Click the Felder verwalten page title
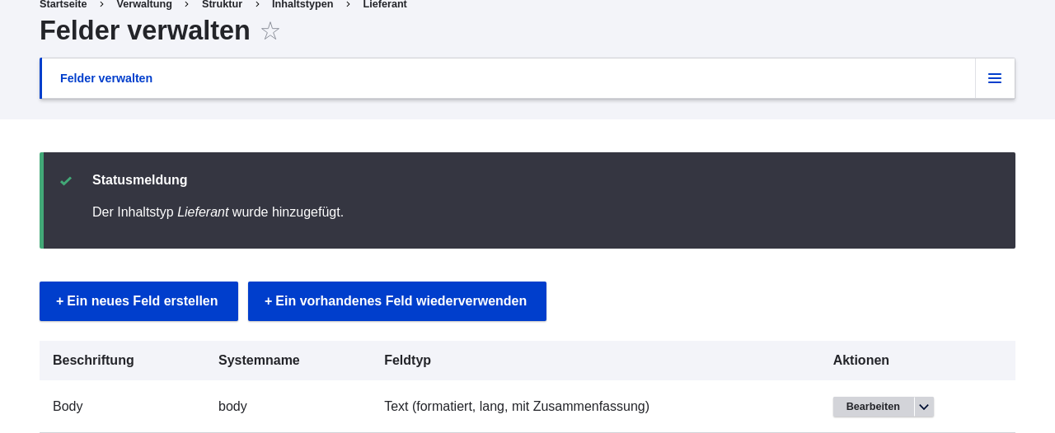The width and height of the screenshot is (1055, 433). (x=145, y=30)
